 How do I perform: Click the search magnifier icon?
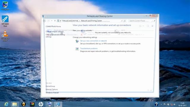[x=154, y=21]
